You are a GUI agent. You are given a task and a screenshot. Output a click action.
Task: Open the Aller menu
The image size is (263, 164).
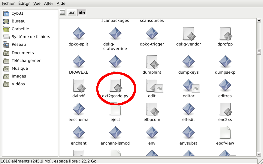tap(48, 4)
